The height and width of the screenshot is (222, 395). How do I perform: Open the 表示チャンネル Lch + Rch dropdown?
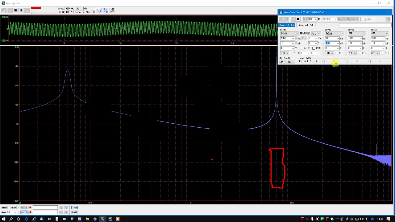(287, 62)
